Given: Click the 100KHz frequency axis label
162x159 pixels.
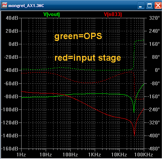Looking at the screenshot, I should (143, 155).
